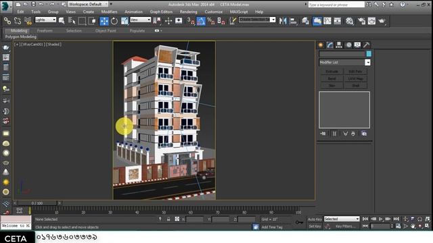Toggle the Spinner Snap button

221,21
